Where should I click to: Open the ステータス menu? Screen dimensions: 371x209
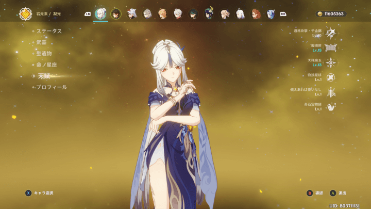tap(49, 31)
